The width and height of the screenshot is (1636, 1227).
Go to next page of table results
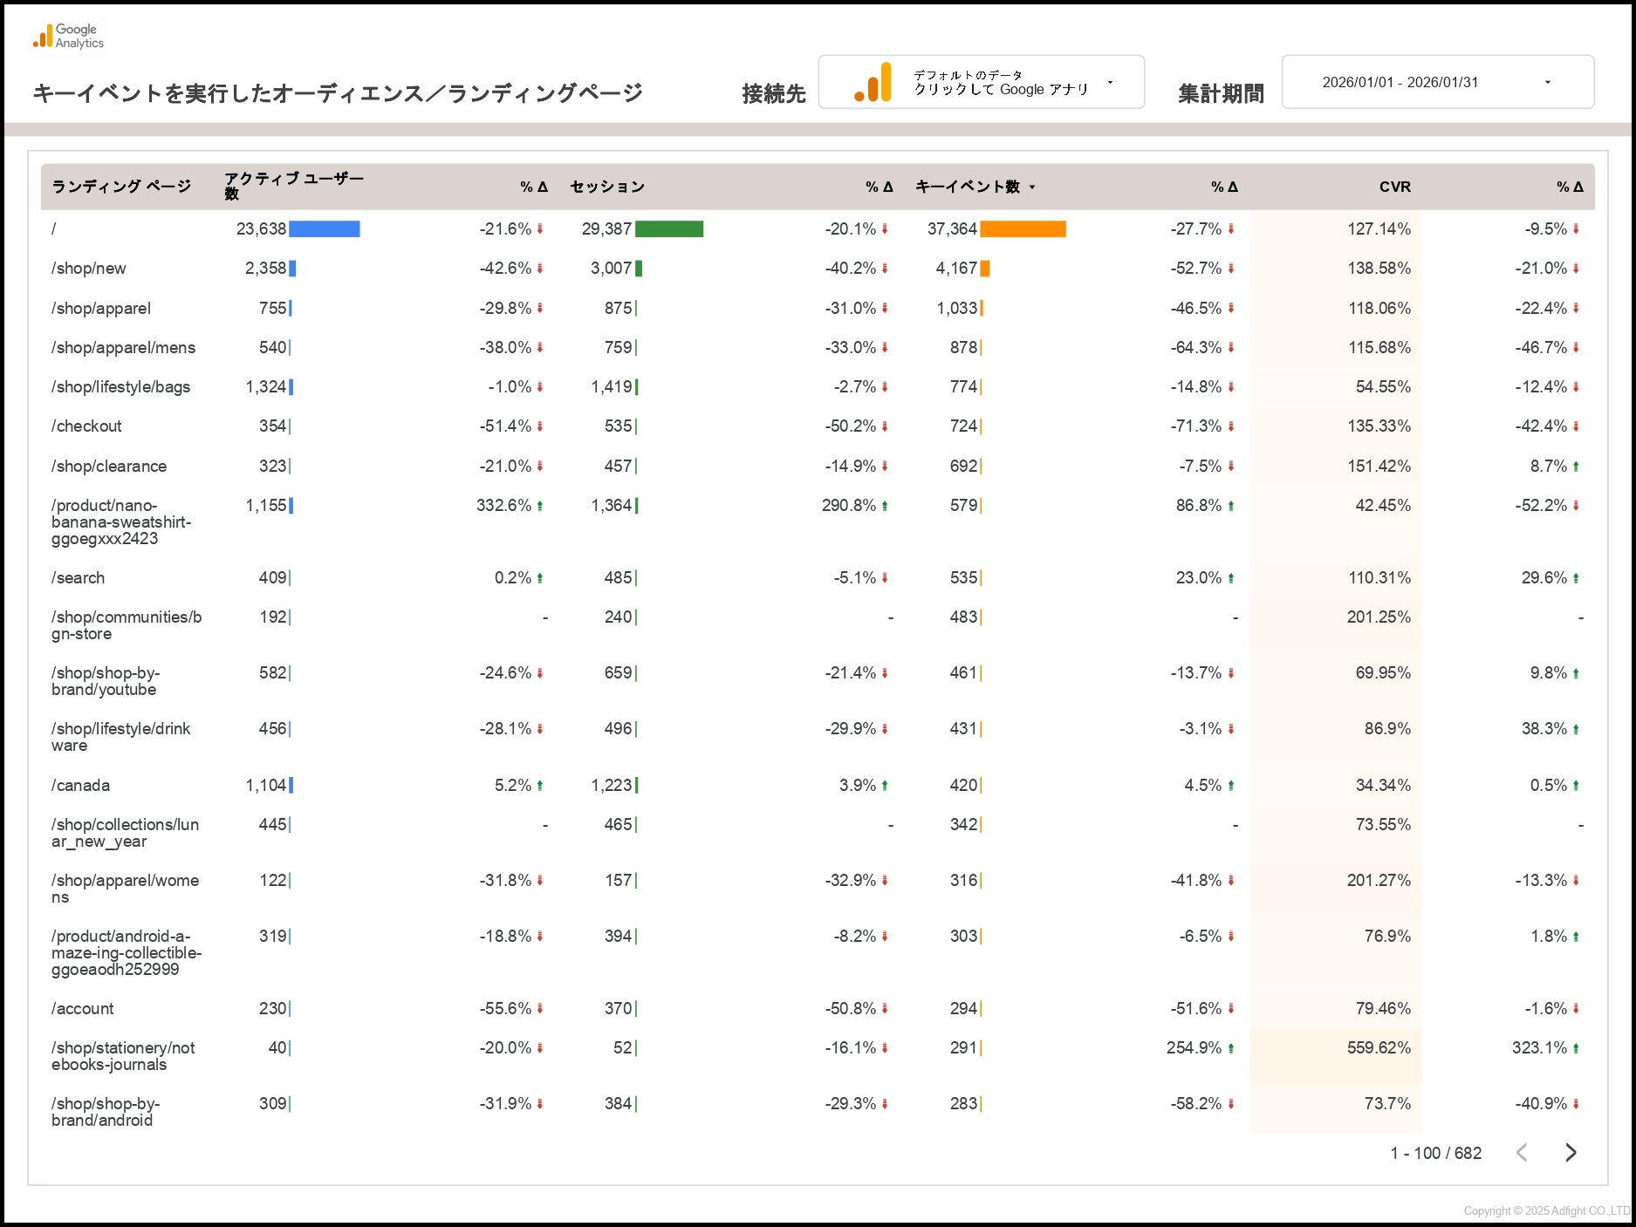(1571, 1153)
